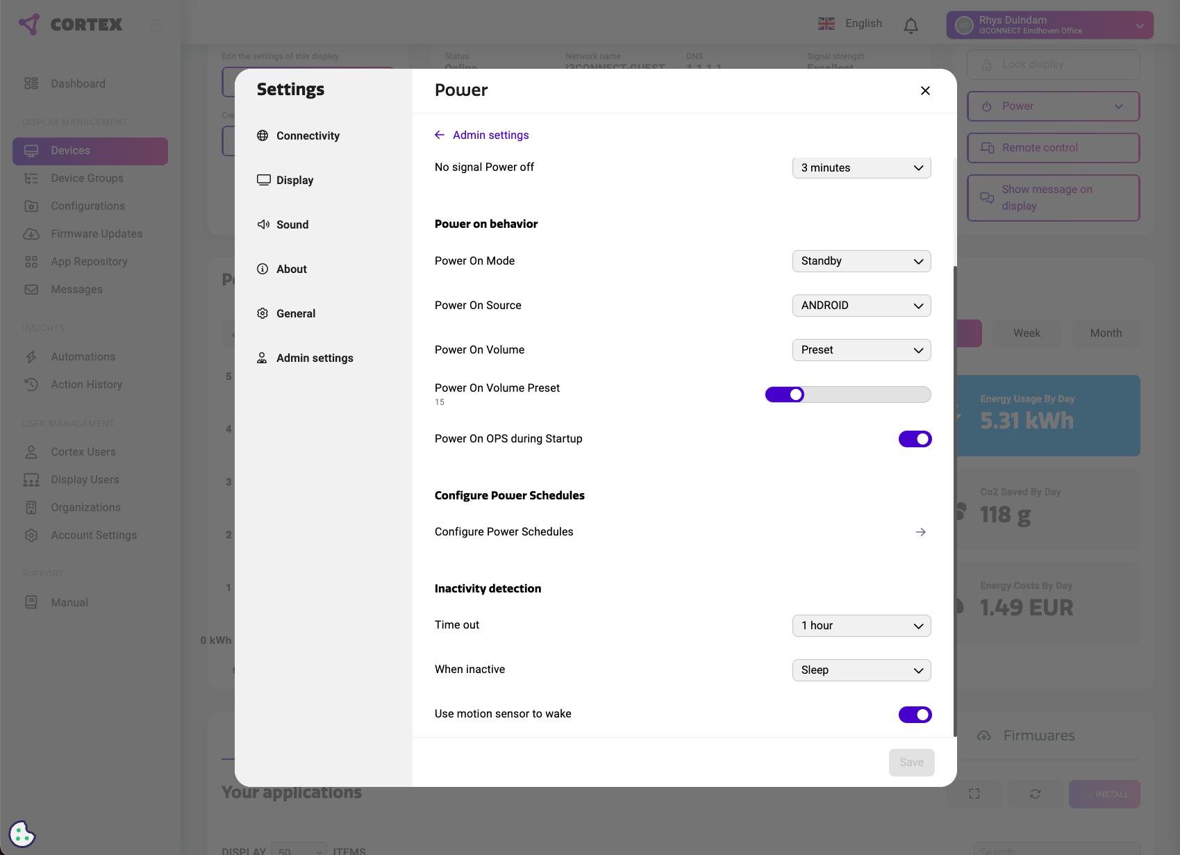The width and height of the screenshot is (1180, 855).
Task: Open the When inactive dropdown
Action: (x=861, y=670)
